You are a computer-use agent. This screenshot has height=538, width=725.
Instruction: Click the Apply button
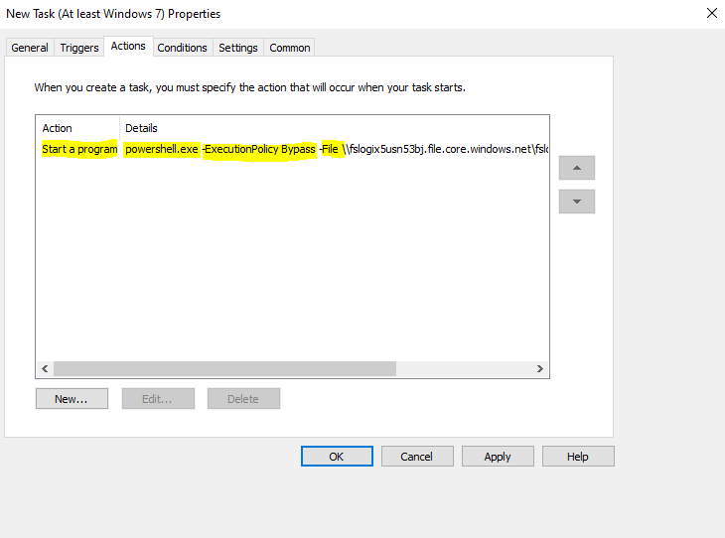(x=498, y=457)
